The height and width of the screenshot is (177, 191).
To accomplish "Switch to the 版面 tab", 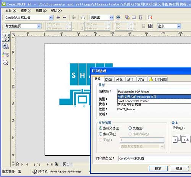I will pyautogui.click(x=108, y=79).
